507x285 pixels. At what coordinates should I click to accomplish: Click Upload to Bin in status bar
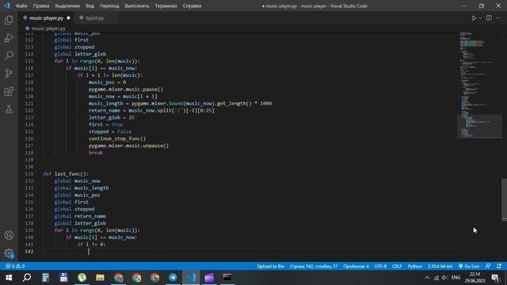click(271, 266)
